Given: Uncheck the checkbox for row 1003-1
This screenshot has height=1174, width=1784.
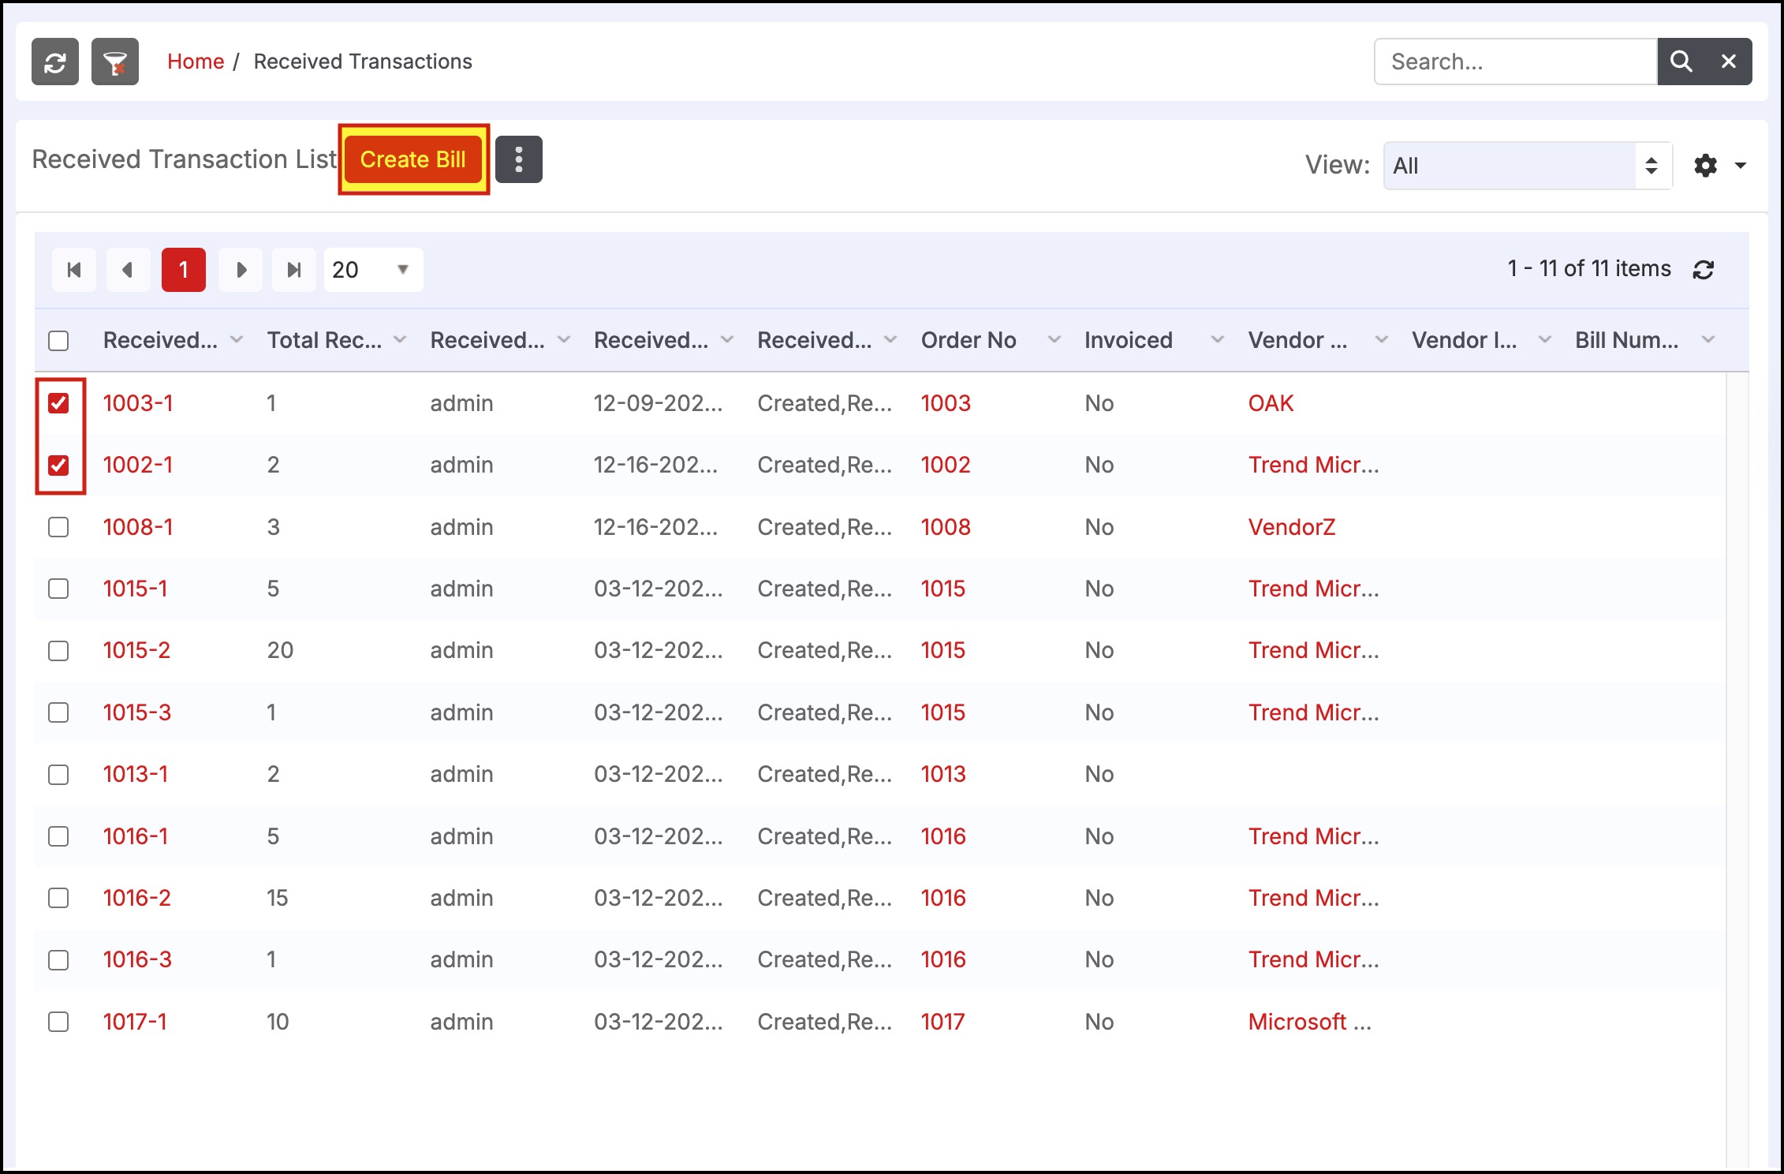Looking at the screenshot, I should (58, 403).
